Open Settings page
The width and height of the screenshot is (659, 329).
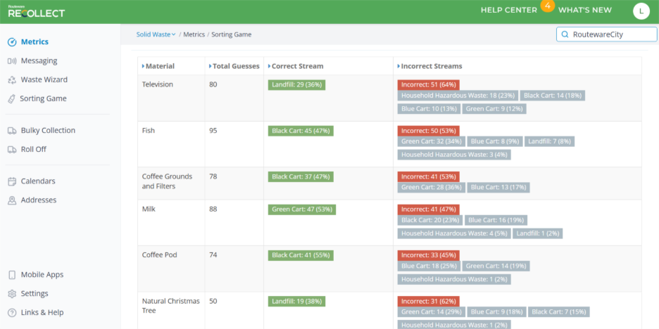coord(34,294)
